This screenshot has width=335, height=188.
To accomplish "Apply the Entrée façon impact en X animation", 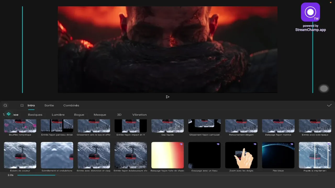I will [x=131, y=126].
